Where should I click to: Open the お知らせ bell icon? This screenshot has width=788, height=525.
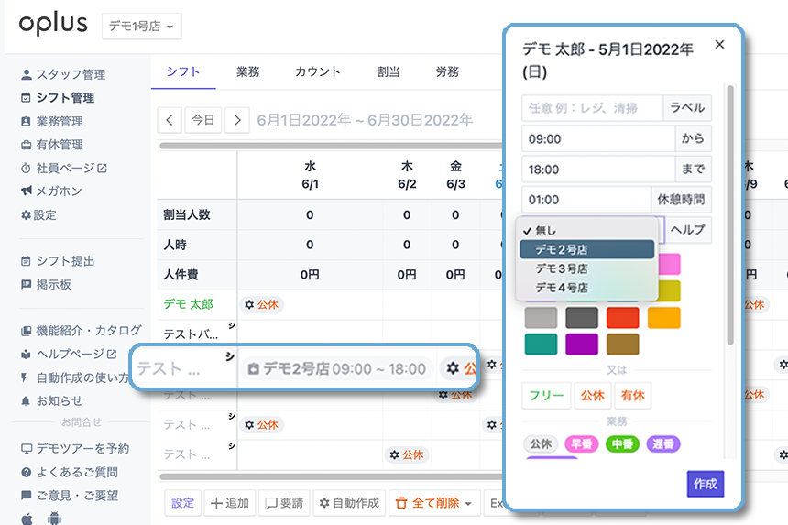pos(26,401)
